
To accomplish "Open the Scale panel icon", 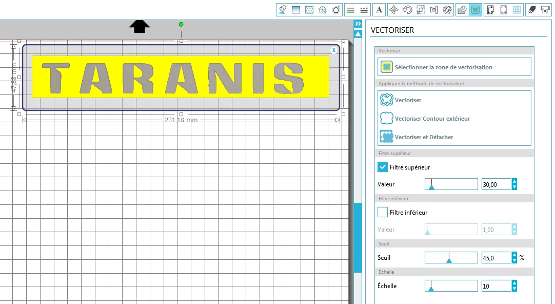I will 421,10.
